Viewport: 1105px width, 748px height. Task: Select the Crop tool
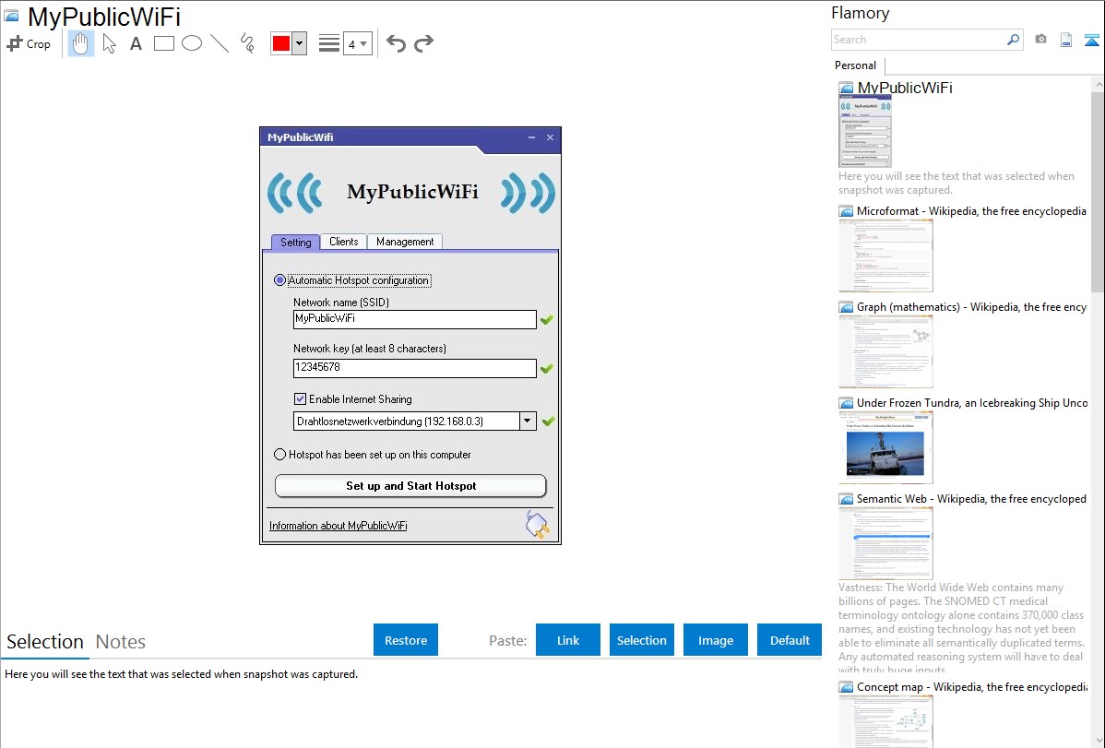29,43
